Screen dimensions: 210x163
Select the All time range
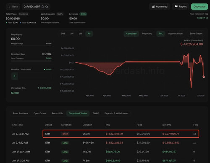[89, 34]
